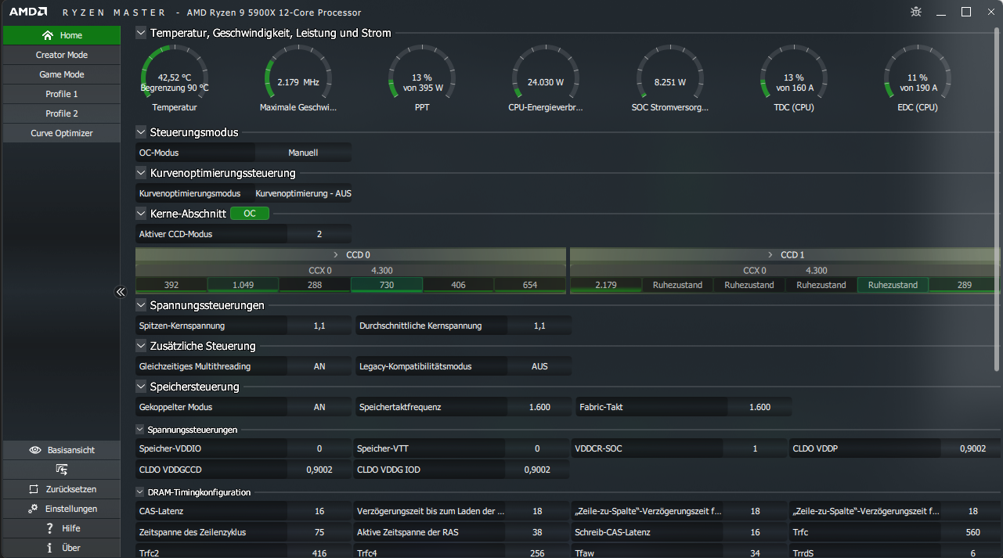1003x558 pixels.
Task: Click VDDCR-SOC value 1
Action: (755, 448)
